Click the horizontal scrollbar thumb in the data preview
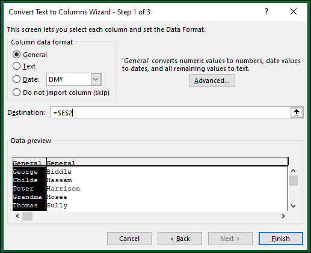 click(x=27, y=216)
